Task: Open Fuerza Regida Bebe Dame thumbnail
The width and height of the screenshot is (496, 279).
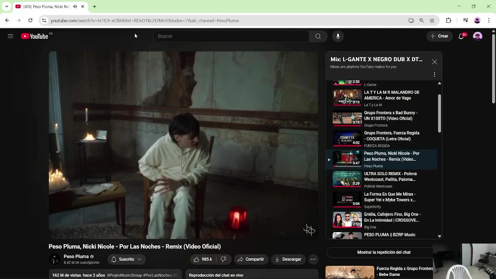Action: 350,272
